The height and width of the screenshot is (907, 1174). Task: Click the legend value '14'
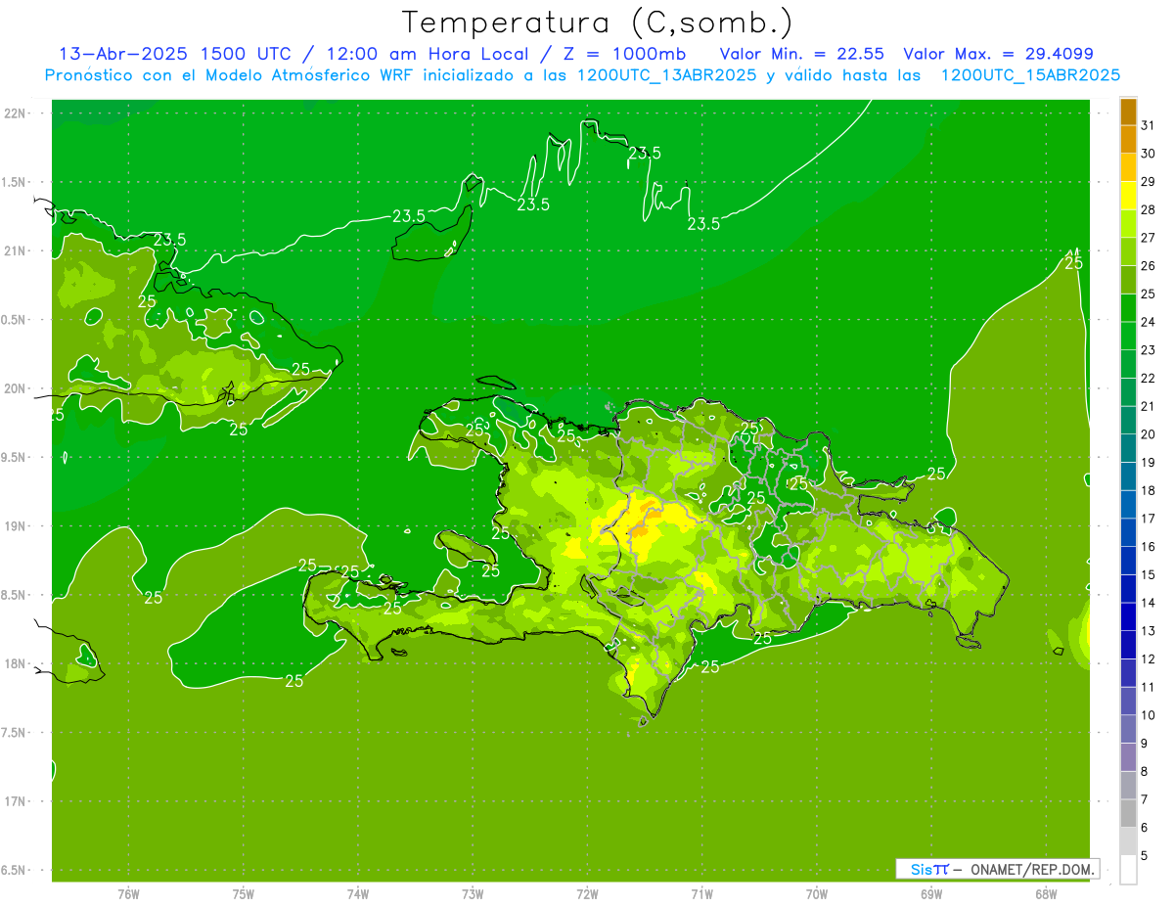coord(1149,603)
